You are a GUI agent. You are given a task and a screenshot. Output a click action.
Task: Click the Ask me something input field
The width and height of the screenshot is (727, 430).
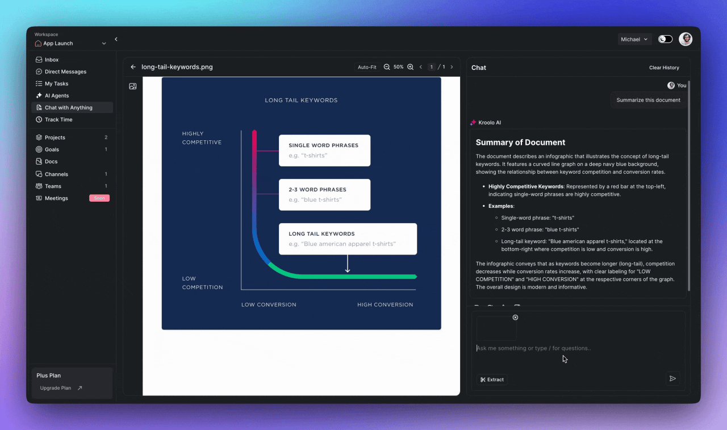tap(568, 348)
